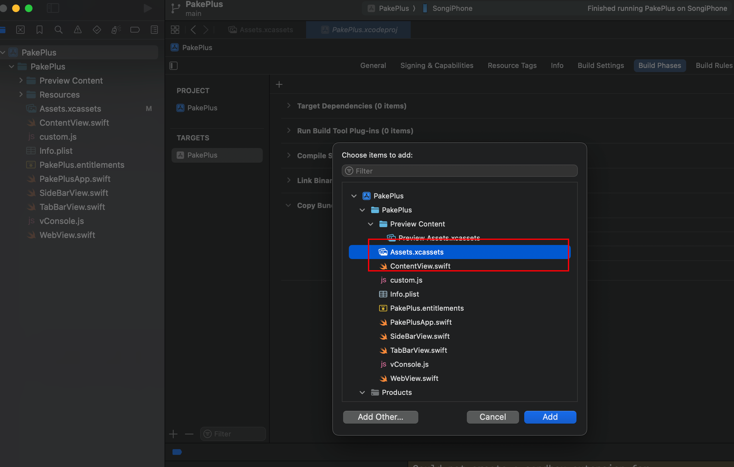Collapse the Preview Content folder in dialog
Image resolution: width=734 pixels, height=467 pixels.
[371, 224]
